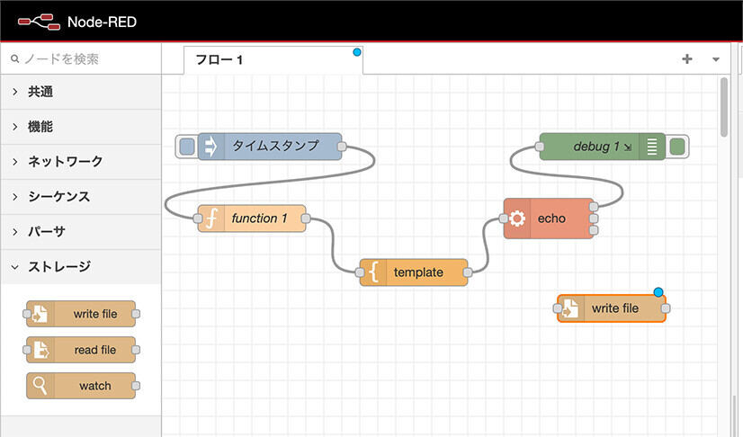Select the write file palette node label
The width and height of the screenshot is (743, 437).
95,314
